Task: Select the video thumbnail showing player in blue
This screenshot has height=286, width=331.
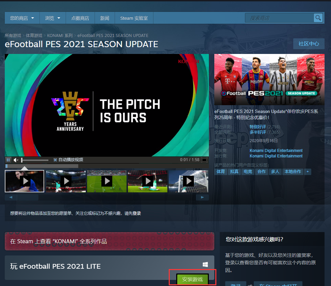Action: tap(24, 181)
